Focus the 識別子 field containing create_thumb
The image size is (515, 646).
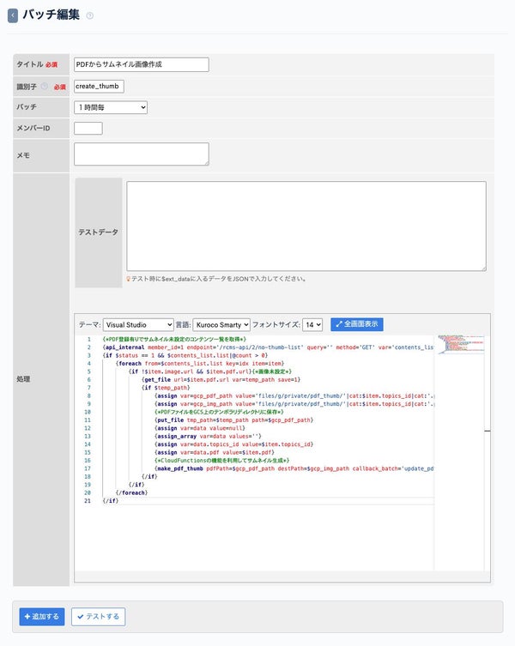point(99,87)
